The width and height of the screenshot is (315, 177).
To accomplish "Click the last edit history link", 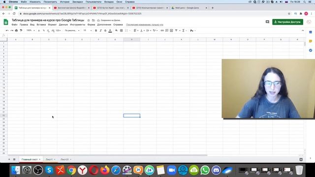I will click(145, 25).
